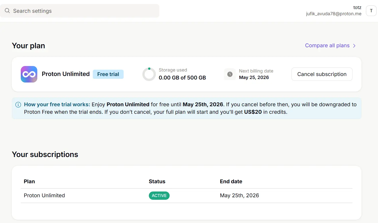The image size is (378, 223).
Task: Click the May 25, 2026 billing date
Action: coord(254,77)
